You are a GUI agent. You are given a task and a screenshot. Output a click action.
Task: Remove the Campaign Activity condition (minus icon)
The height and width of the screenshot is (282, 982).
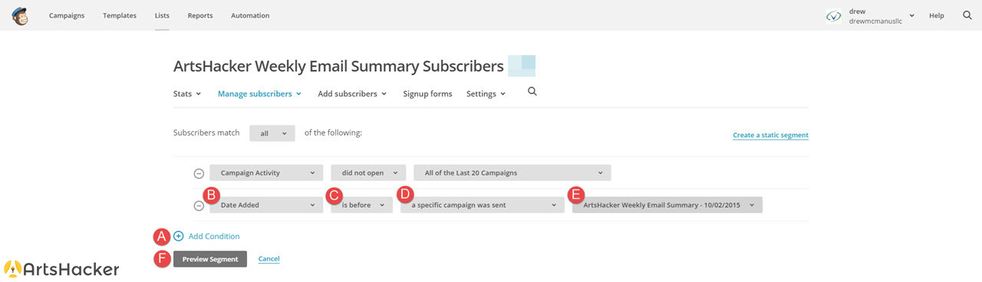pyautogui.click(x=199, y=173)
